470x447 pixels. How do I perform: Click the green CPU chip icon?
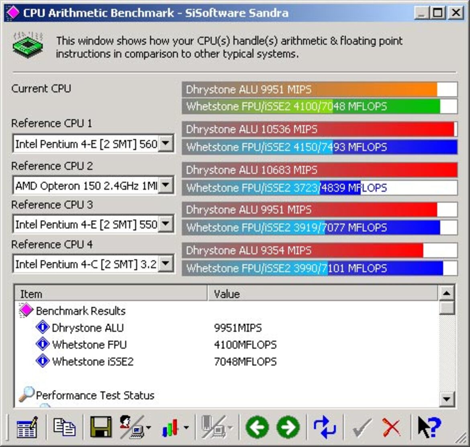pos(28,45)
